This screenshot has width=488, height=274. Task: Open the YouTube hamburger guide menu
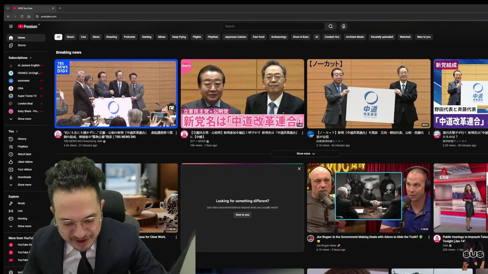[x=11, y=26]
